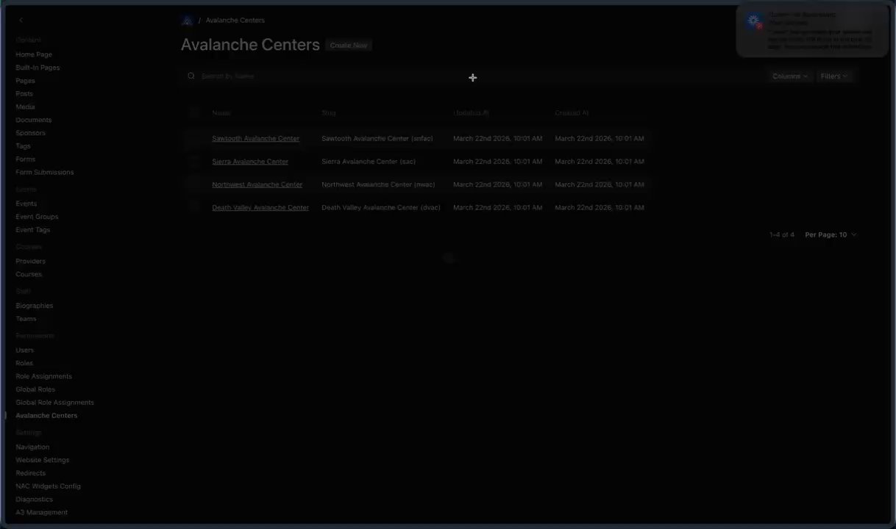Click the '1-4 of 4' pagination text

[782, 234]
